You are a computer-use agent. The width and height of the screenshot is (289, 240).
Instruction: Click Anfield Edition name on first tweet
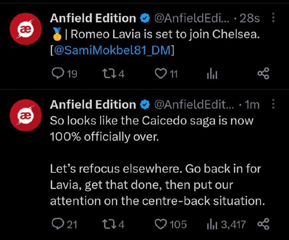pyautogui.click(x=92, y=18)
